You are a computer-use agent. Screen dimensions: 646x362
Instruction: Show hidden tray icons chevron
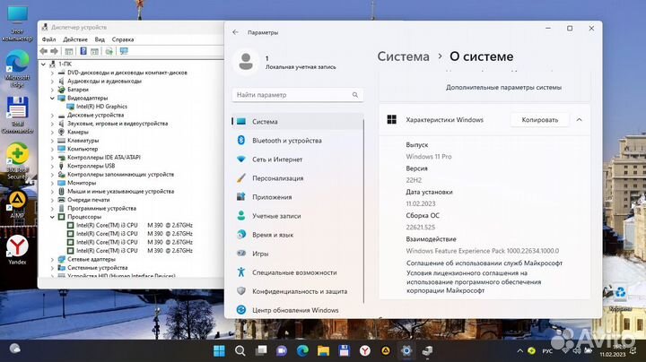[519, 351]
